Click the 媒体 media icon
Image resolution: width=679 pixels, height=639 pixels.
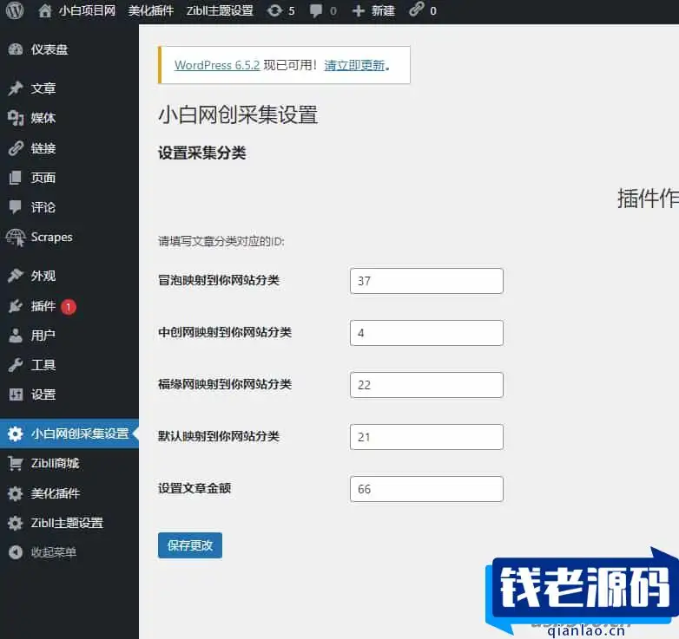(x=16, y=118)
